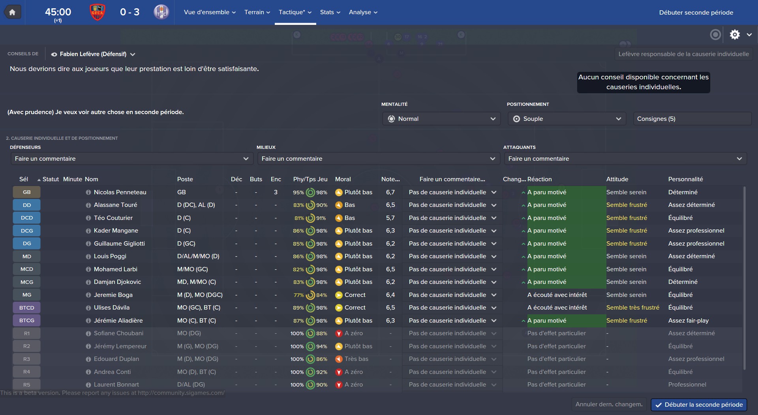The width and height of the screenshot is (758, 415).
Task: Click the circular target icon beside gear
Action: point(715,35)
